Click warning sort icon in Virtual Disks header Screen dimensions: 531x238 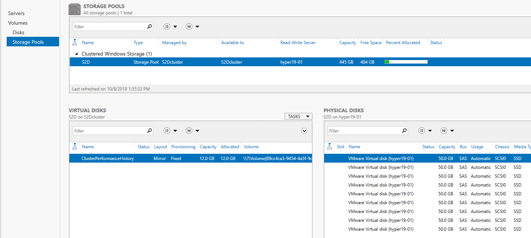[x=75, y=146]
